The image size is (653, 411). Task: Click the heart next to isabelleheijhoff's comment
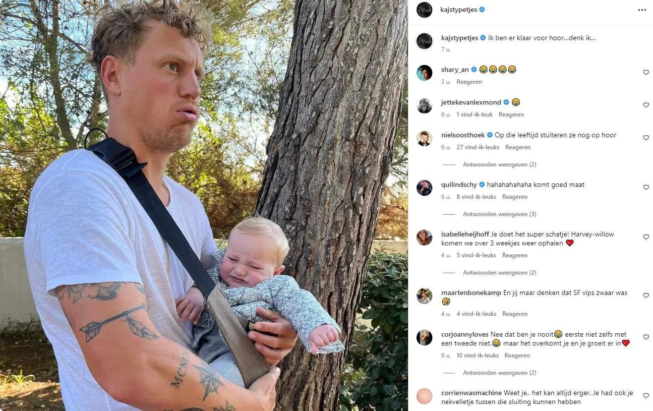click(x=646, y=237)
